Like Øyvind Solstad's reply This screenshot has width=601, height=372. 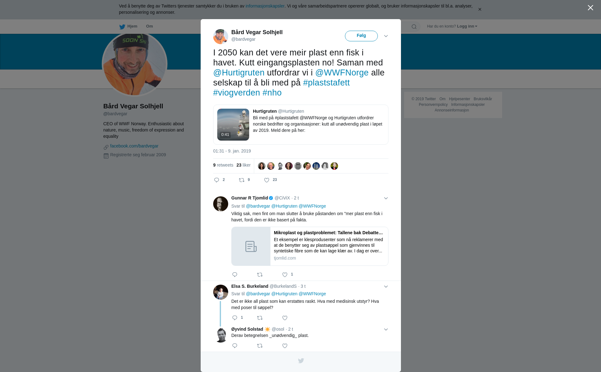coord(285,346)
